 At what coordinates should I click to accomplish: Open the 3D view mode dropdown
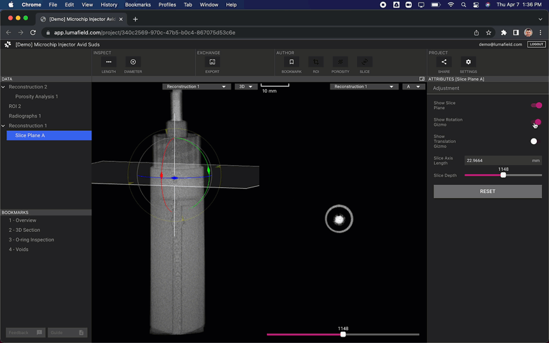[x=245, y=86]
